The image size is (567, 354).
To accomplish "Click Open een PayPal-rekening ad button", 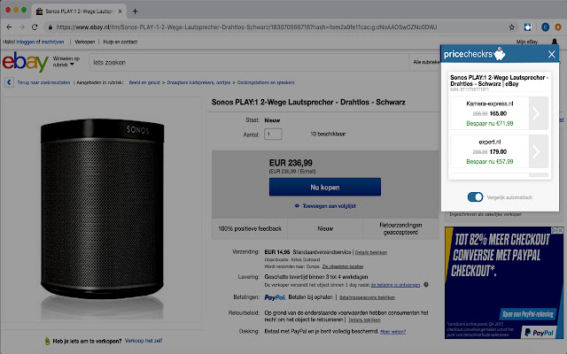I will click(528, 314).
